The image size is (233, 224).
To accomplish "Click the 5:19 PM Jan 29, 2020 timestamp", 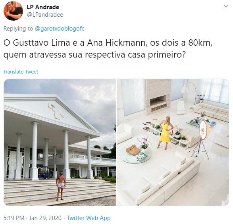I will [33, 218].
